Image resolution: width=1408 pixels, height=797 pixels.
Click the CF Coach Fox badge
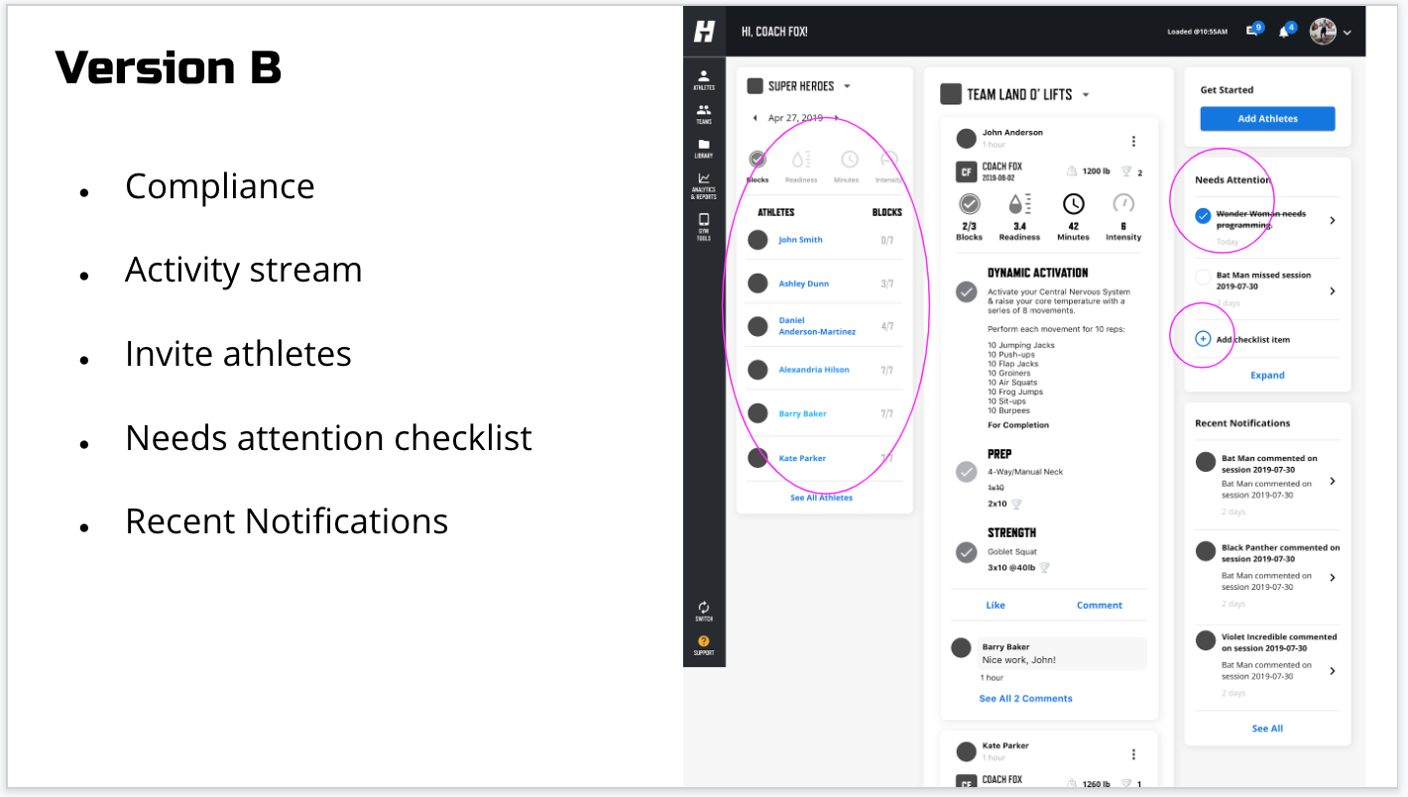[966, 172]
